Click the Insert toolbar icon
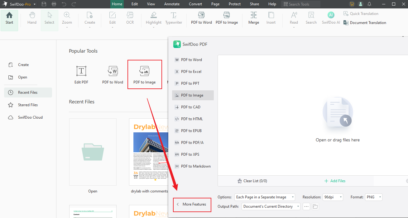This screenshot has width=408, height=218. pyautogui.click(x=271, y=18)
